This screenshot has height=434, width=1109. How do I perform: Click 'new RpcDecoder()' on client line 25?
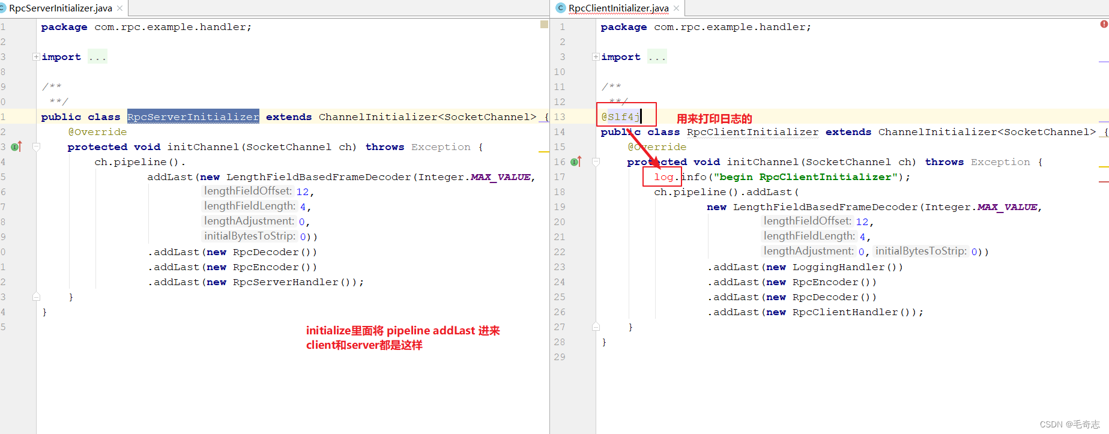[x=818, y=297]
